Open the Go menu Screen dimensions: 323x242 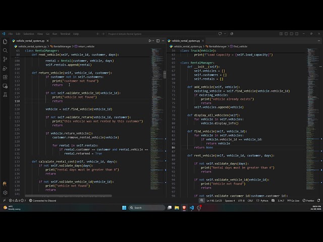pyautogui.click(x=47, y=34)
